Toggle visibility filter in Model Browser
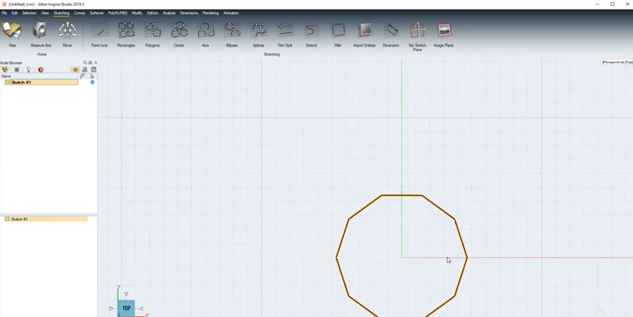This screenshot has width=633, height=317. [75, 70]
